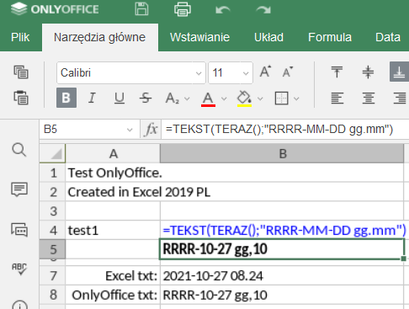Select cell with 'Test OnlyOffice.'

(x=113, y=173)
